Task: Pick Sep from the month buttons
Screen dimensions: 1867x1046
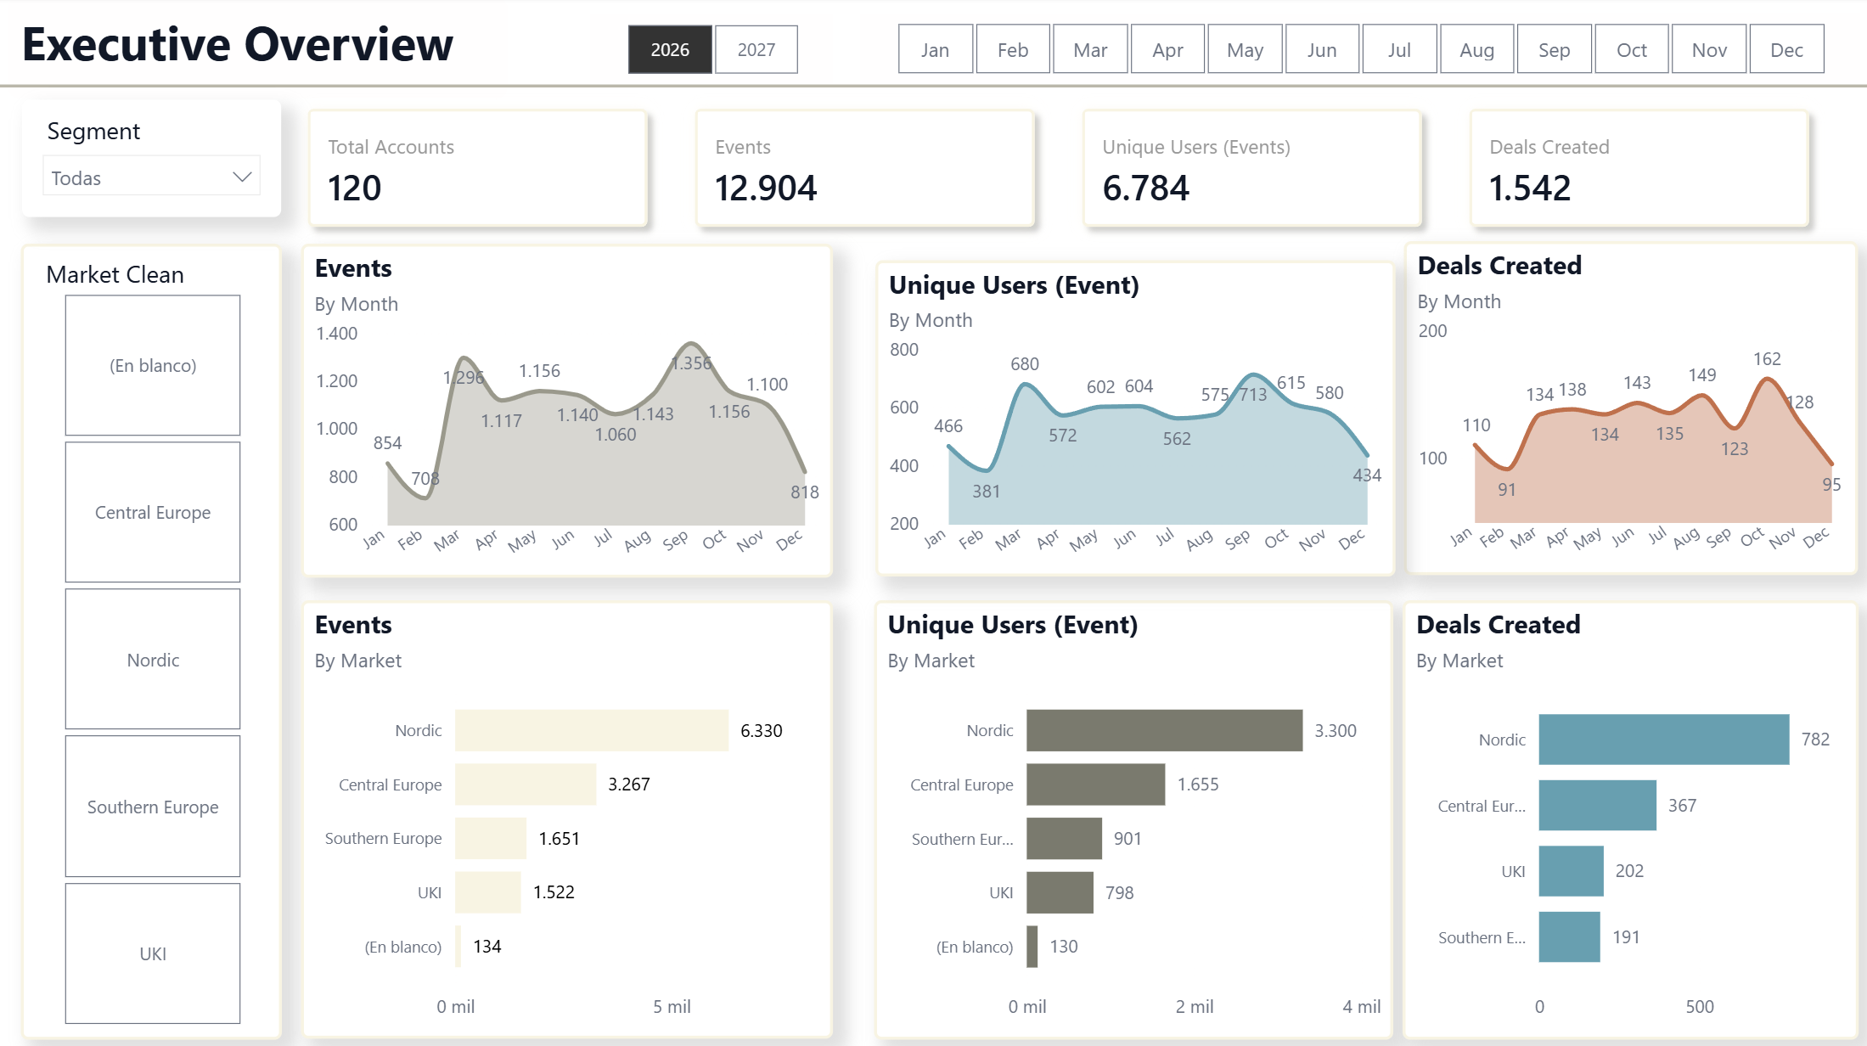Action: tap(1554, 49)
